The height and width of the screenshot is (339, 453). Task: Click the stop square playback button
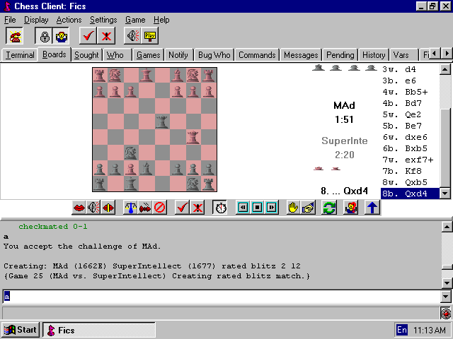(x=257, y=208)
